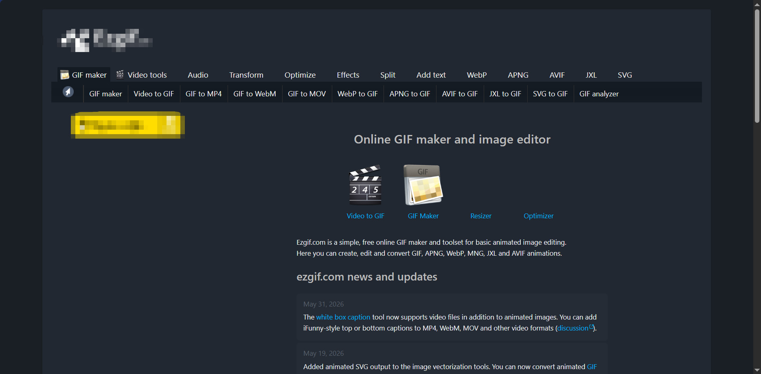Open the external discussion link icon
Image resolution: width=761 pixels, height=374 pixels.
[592, 327]
